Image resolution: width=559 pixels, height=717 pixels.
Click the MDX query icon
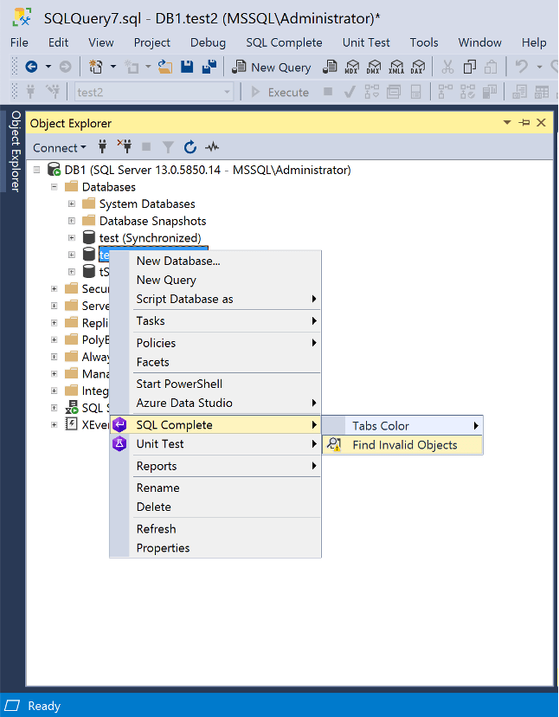(x=351, y=68)
